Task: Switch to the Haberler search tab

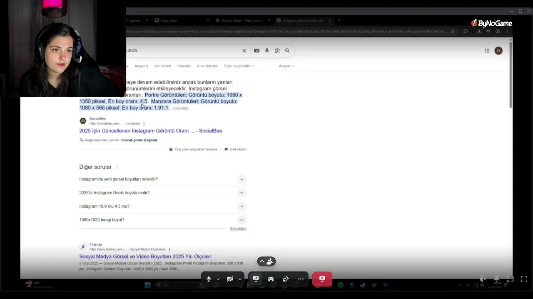Action: click(184, 66)
